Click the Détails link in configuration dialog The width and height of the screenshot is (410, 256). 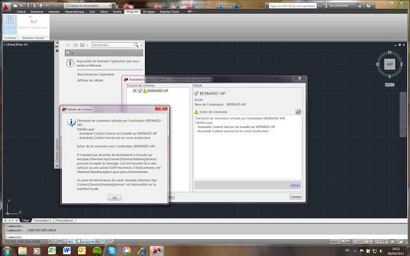point(295,185)
